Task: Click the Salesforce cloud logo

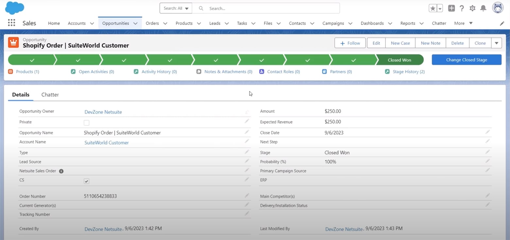Action: tap(15, 8)
